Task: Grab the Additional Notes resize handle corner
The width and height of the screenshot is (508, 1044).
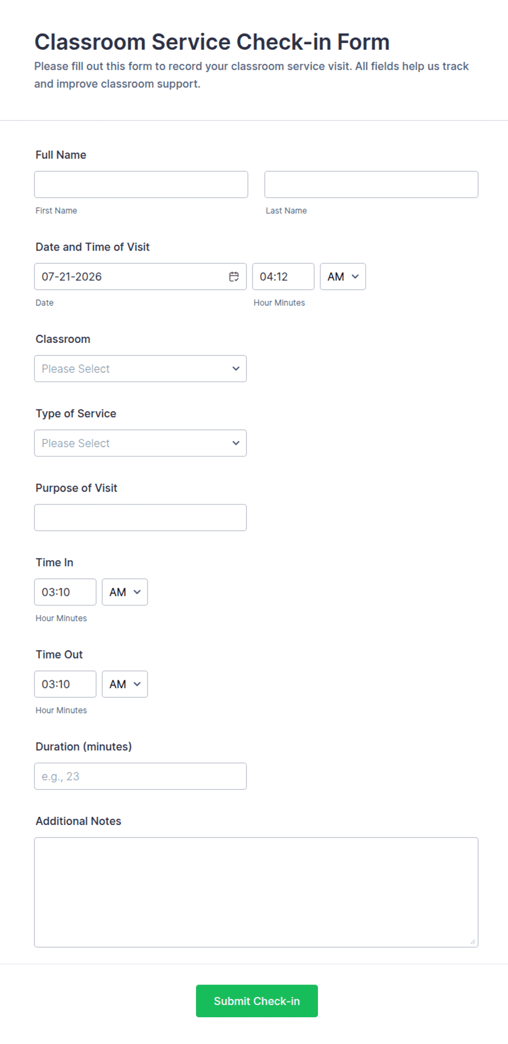Action: [x=472, y=941]
